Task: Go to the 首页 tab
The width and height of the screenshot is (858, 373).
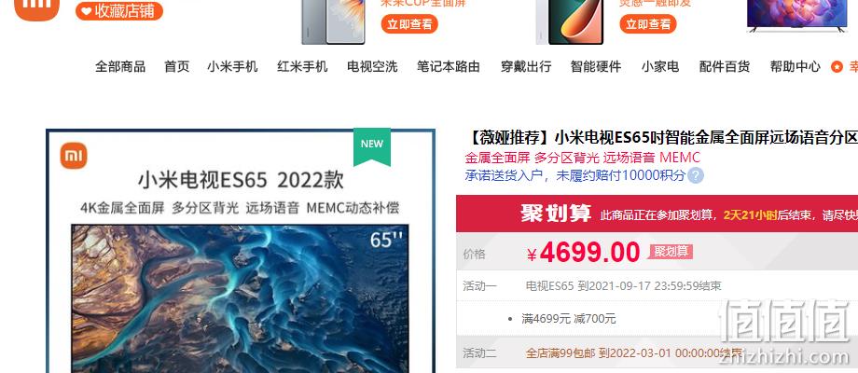Action: (177, 67)
